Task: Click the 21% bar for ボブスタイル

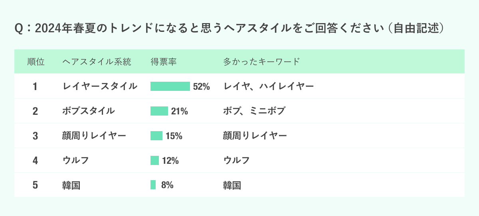Action: point(159,111)
